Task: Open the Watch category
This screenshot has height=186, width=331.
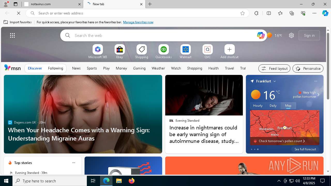Action: coord(176,68)
